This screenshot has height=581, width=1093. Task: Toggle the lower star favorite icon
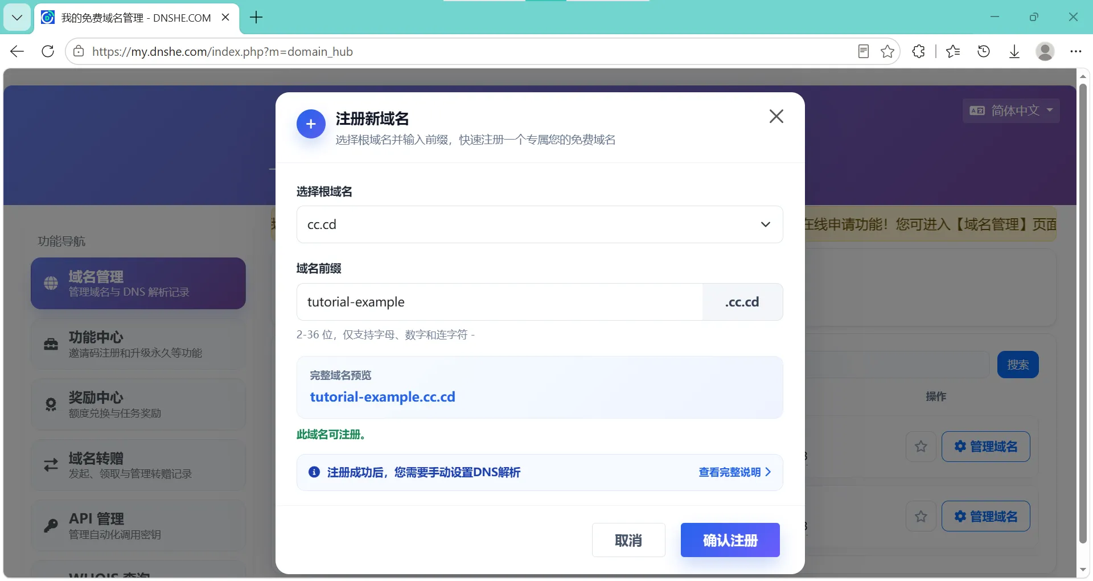[921, 517]
